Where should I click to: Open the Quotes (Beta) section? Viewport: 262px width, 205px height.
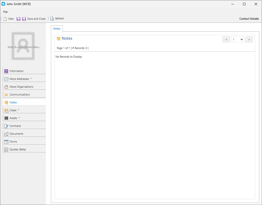click(17, 149)
